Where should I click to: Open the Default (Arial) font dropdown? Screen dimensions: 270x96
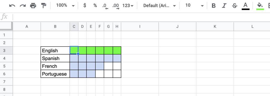[x=160, y=6]
